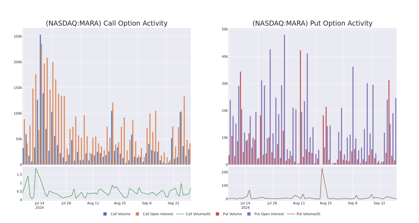The height and width of the screenshot is (223, 419).
Task: Select the 'Put Volume/OI' legend label
Action: (308, 214)
